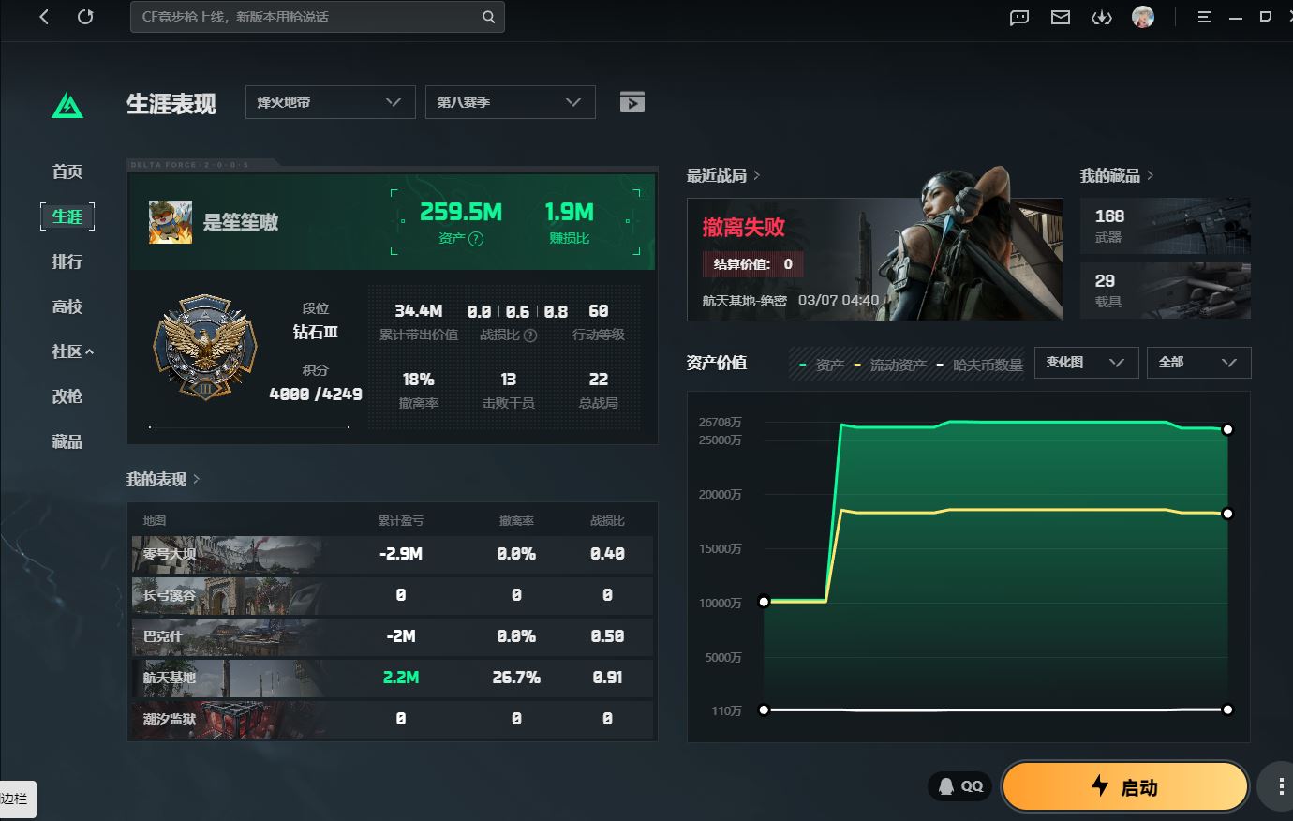
Task: Click the video replay icon beside the season dropdown
Action: [x=632, y=102]
